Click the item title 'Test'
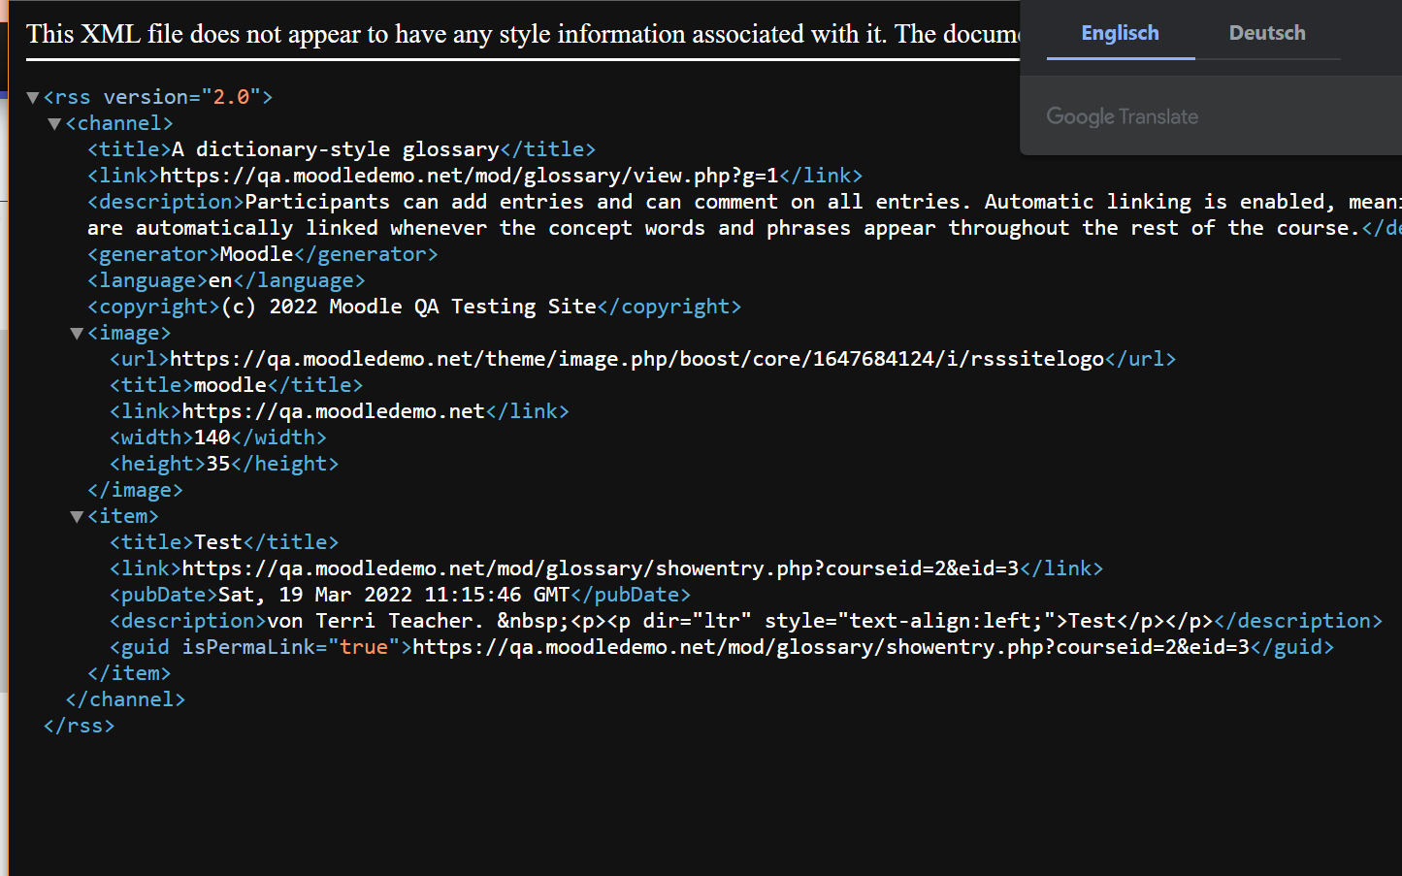 pyautogui.click(x=218, y=542)
